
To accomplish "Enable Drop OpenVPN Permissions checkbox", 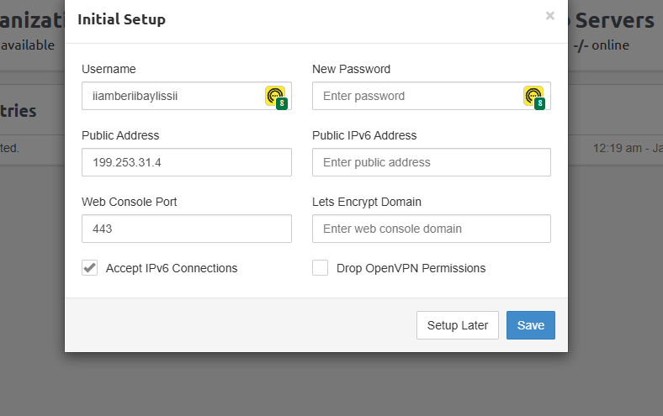I will click(320, 268).
